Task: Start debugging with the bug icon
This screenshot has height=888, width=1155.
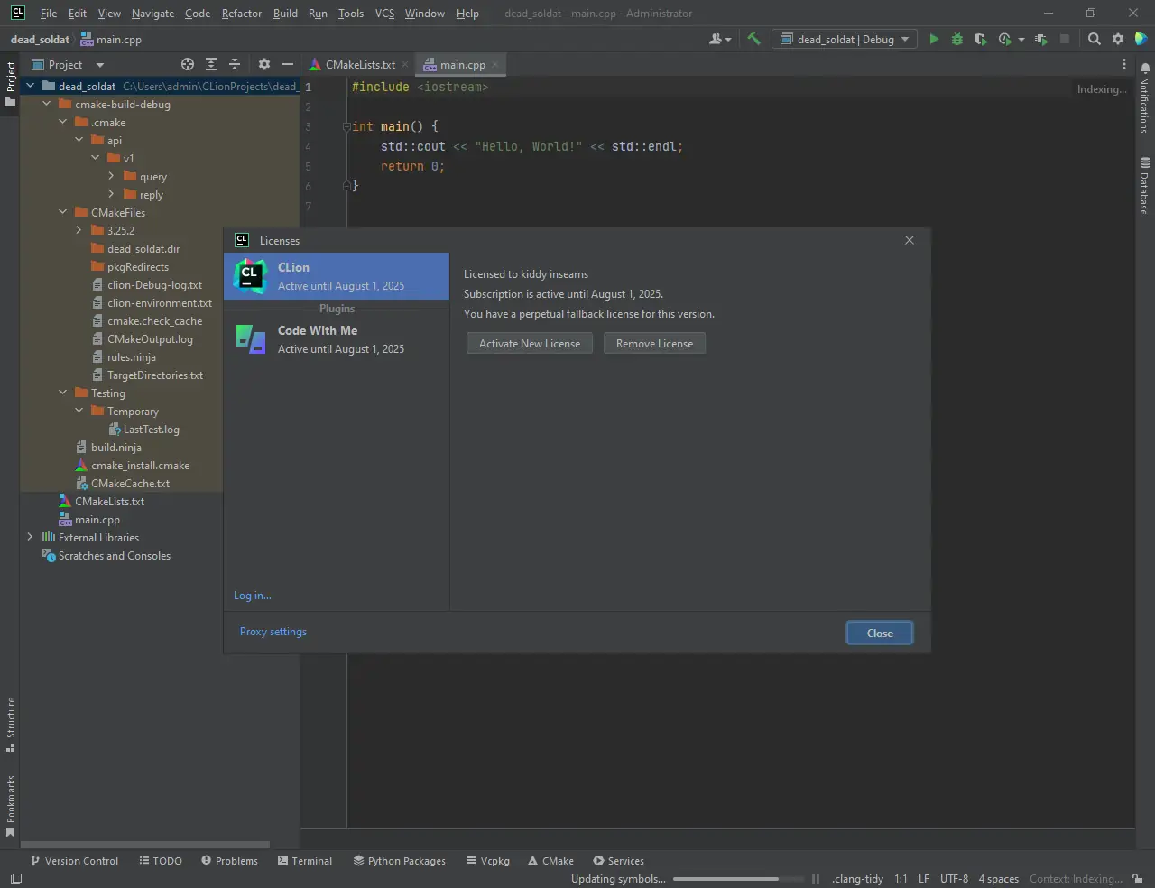Action: (x=956, y=39)
